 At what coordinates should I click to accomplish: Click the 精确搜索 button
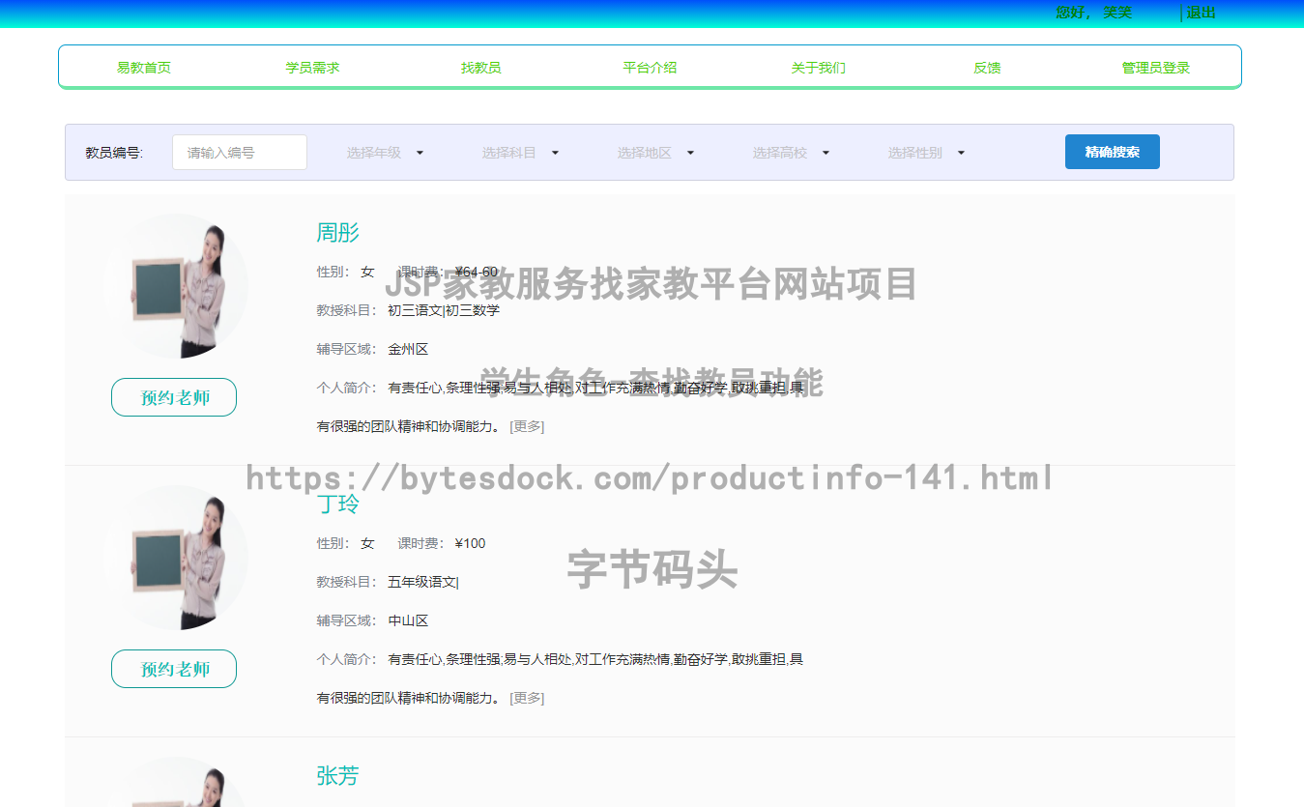[x=1113, y=152]
